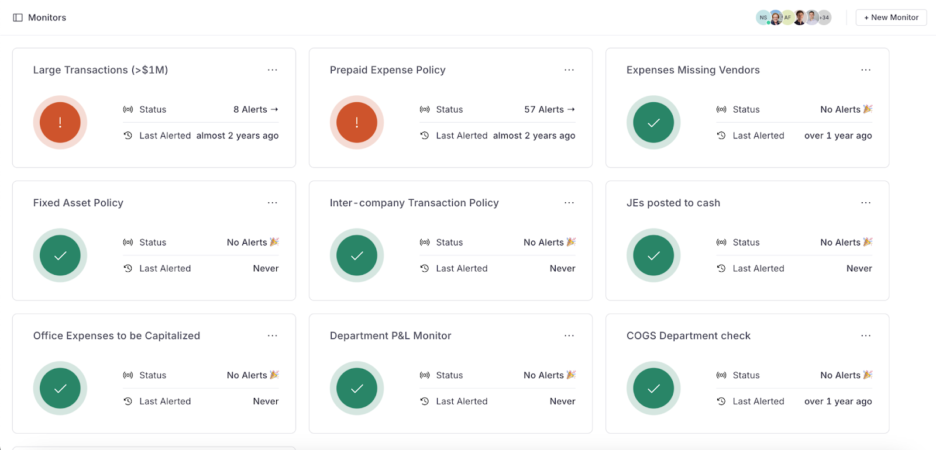Open the more options menu for Prepaid Expense Policy
The image size is (936, 450).
[569, 70]
